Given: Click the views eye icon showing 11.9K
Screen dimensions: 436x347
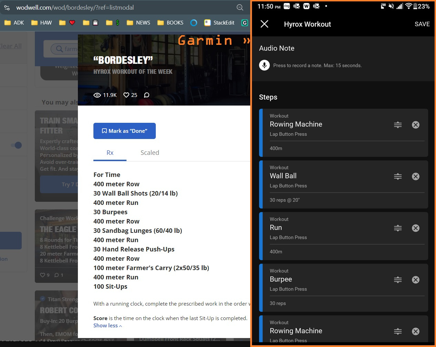Looking at the screenshot, I should [x=97, y=95].
